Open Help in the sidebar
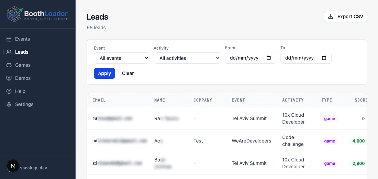The image size is (378, 179). tap(20, 91)
